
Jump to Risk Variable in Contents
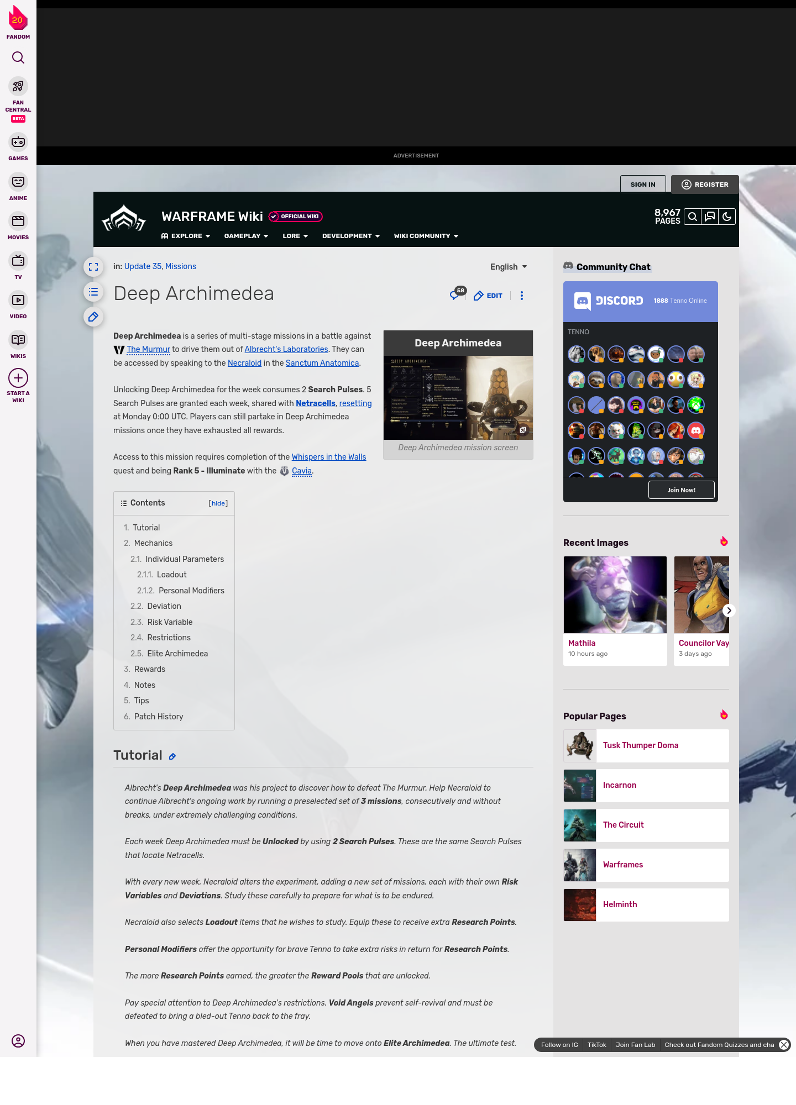170,622
